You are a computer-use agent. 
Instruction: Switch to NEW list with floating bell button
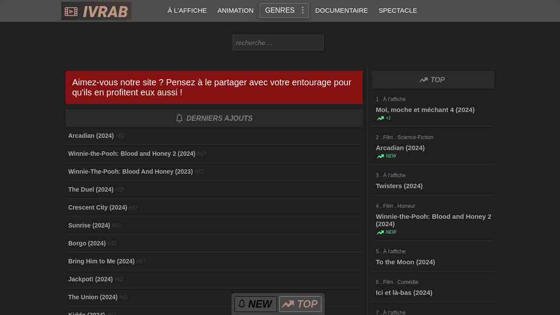(255, 304)
